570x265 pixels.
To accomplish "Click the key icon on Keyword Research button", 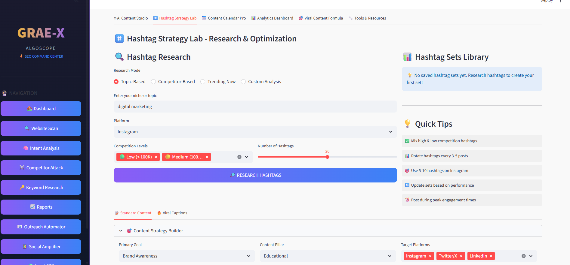I will point(22,187).
